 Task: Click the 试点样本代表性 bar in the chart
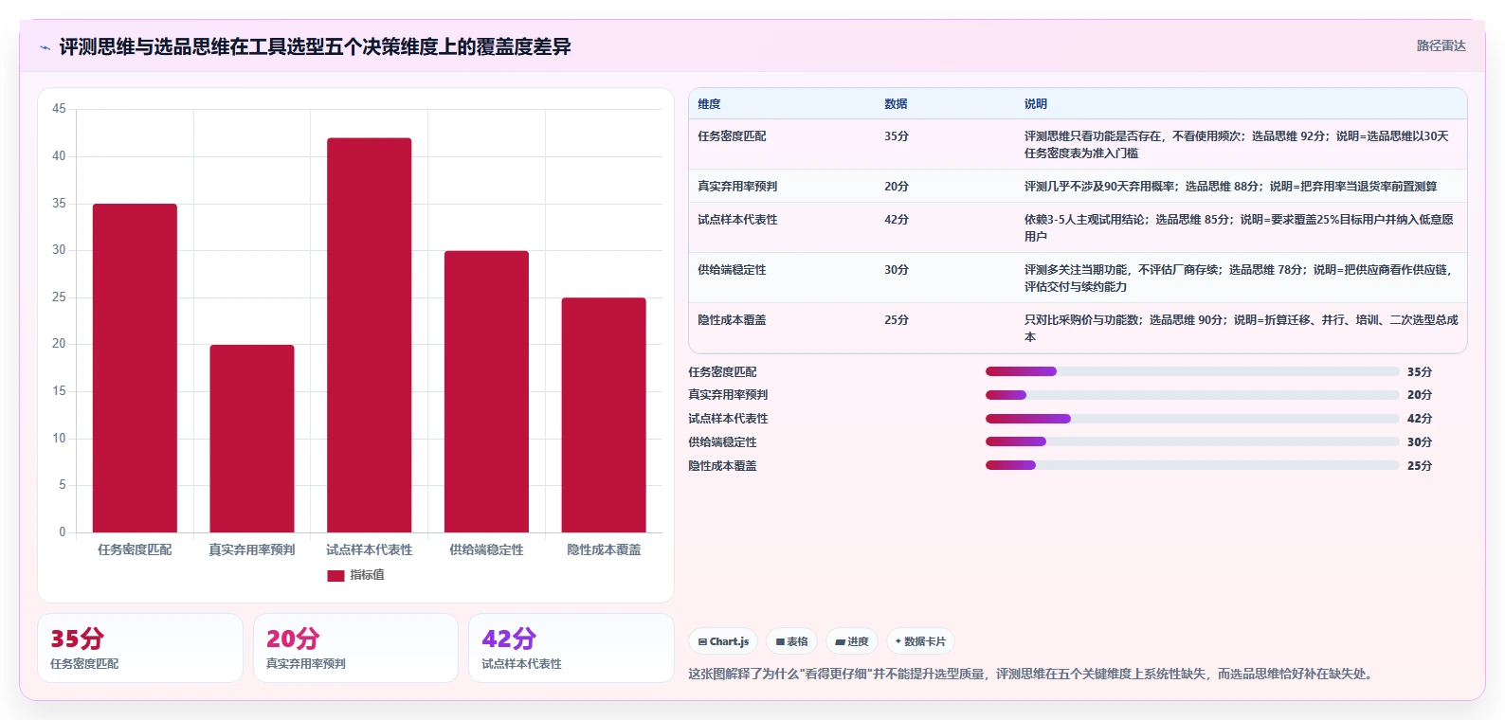pos(370,335)
